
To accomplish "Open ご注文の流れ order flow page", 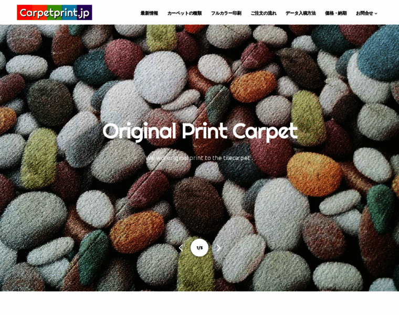I will click(x=264, y=13).
